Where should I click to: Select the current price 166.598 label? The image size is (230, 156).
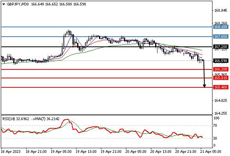pos(221,60)
